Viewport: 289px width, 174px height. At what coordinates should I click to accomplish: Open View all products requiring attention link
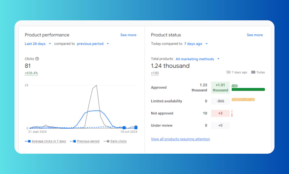coord(180,139)
